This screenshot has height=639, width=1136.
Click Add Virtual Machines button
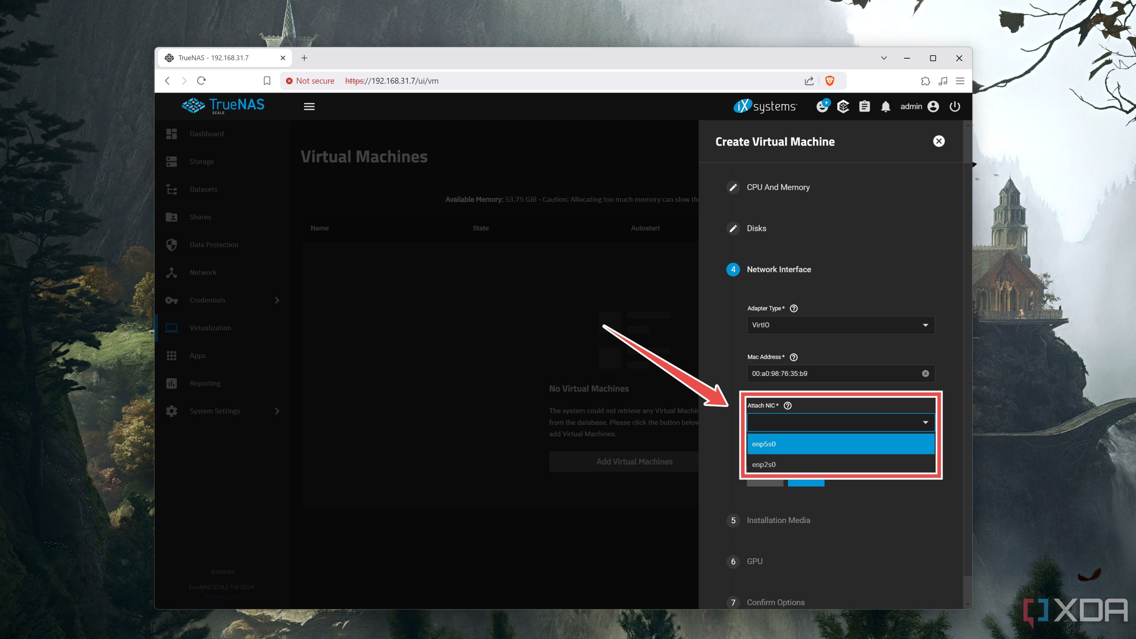tap(634, 461)
